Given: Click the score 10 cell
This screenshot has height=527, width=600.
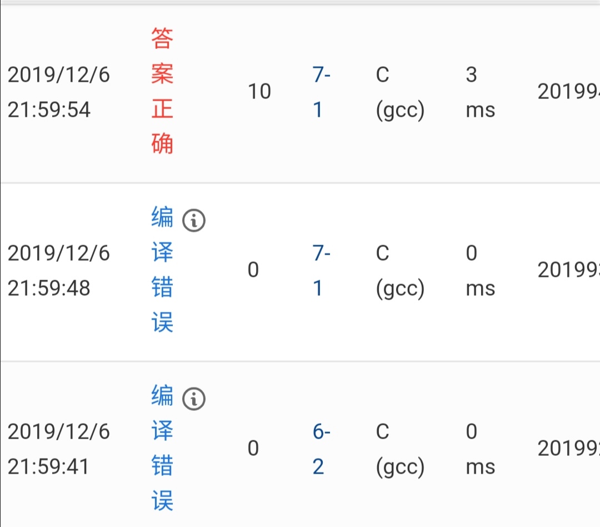Looking at the screenshot, I should tap(259, 92).
